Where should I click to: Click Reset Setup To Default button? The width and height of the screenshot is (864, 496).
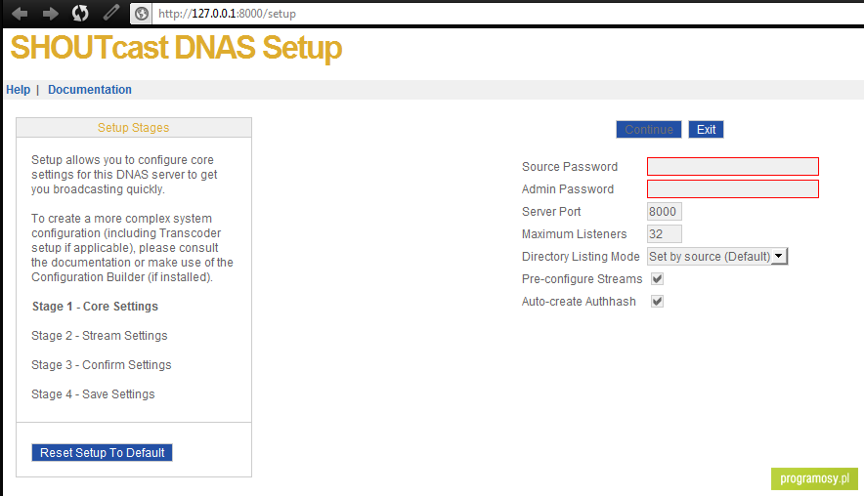pos(102,452)
